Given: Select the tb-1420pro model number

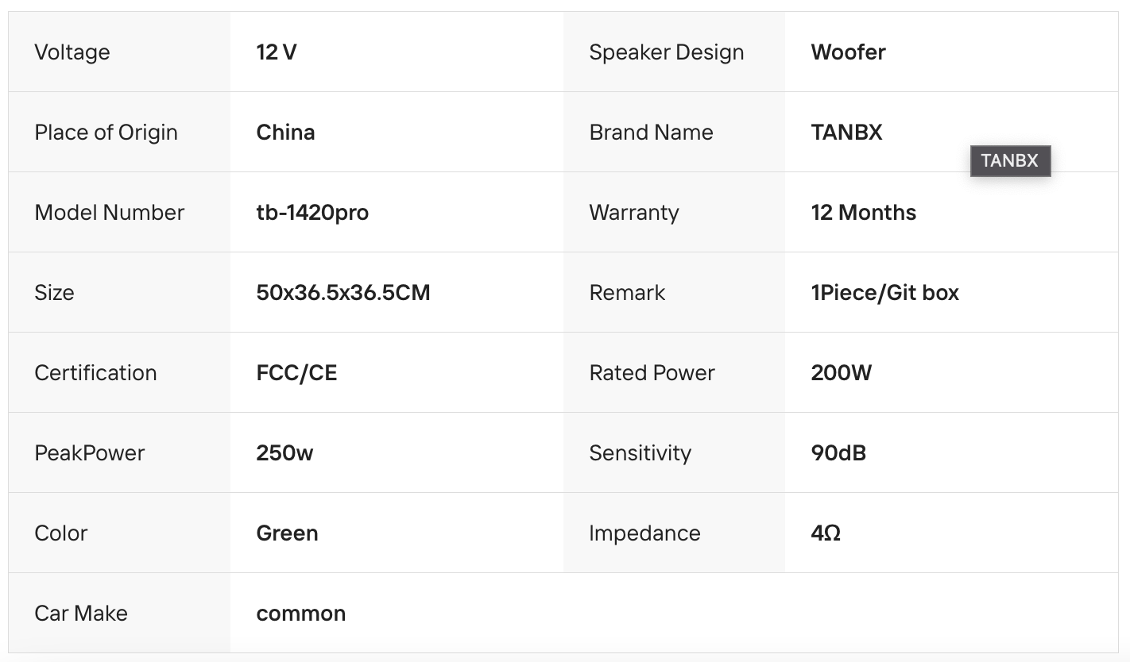Looking at the screenshot, I should click(312, 213).
